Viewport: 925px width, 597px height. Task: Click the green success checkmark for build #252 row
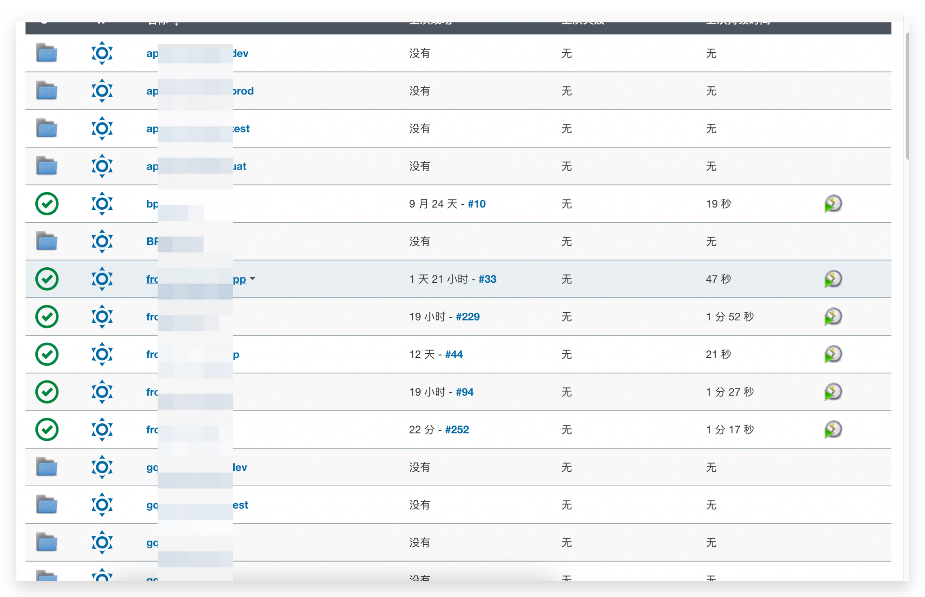tap(47, 429)
